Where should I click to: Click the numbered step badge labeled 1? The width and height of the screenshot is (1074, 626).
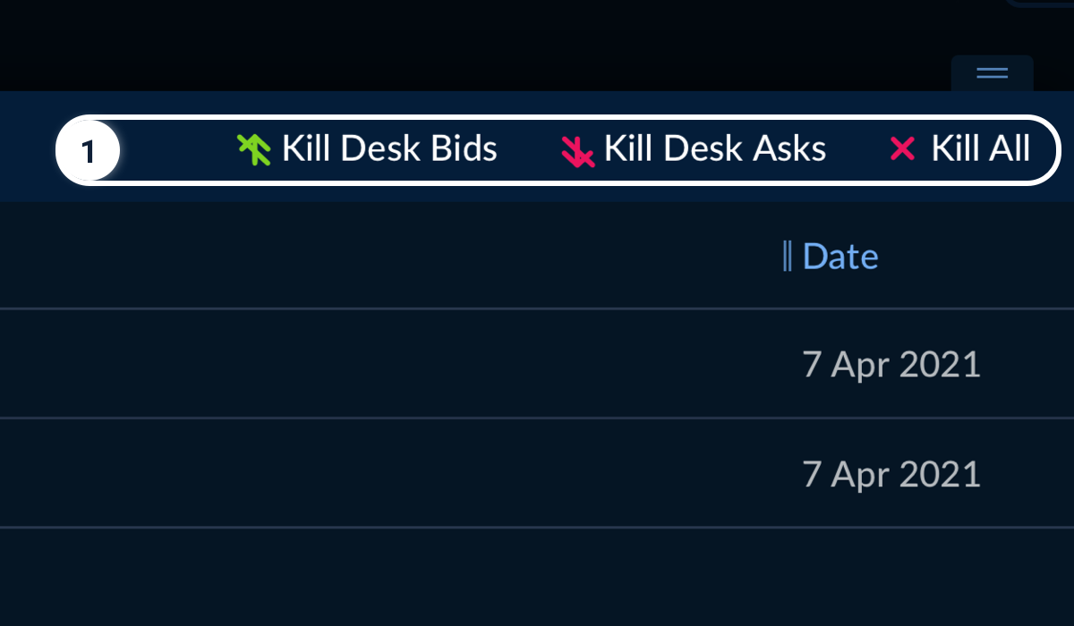pyautogui.click(x=88, y=149)
